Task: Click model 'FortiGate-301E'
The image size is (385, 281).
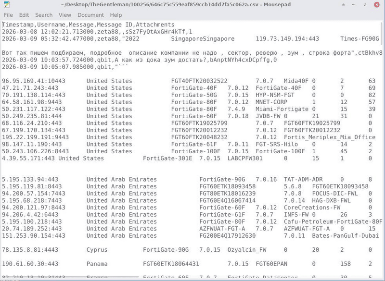Action: click(x=167, y=159)
